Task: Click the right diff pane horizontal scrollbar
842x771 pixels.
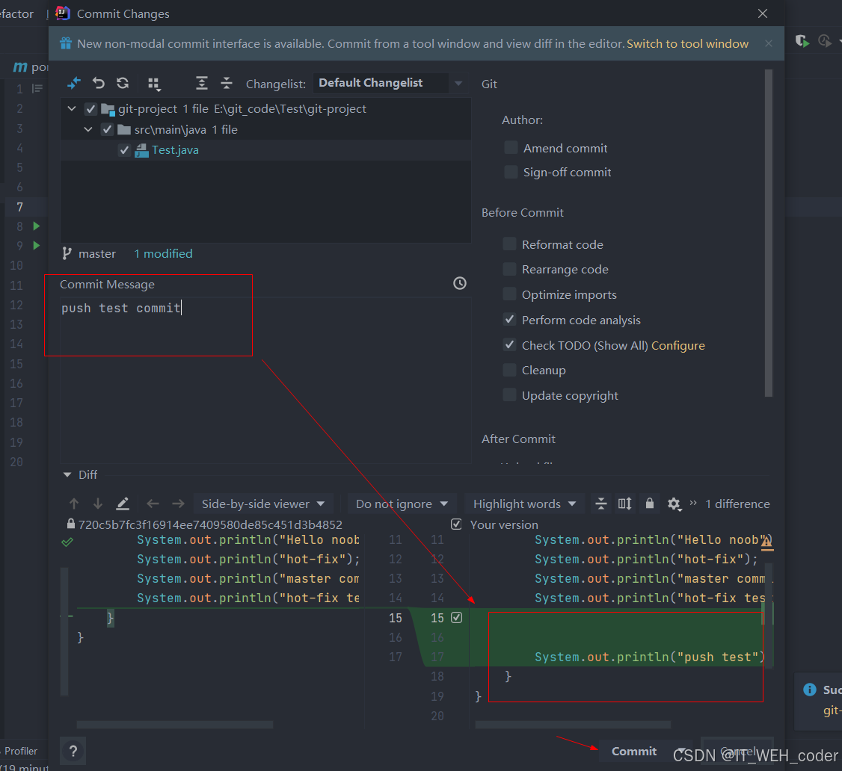Action: point(573,725)
